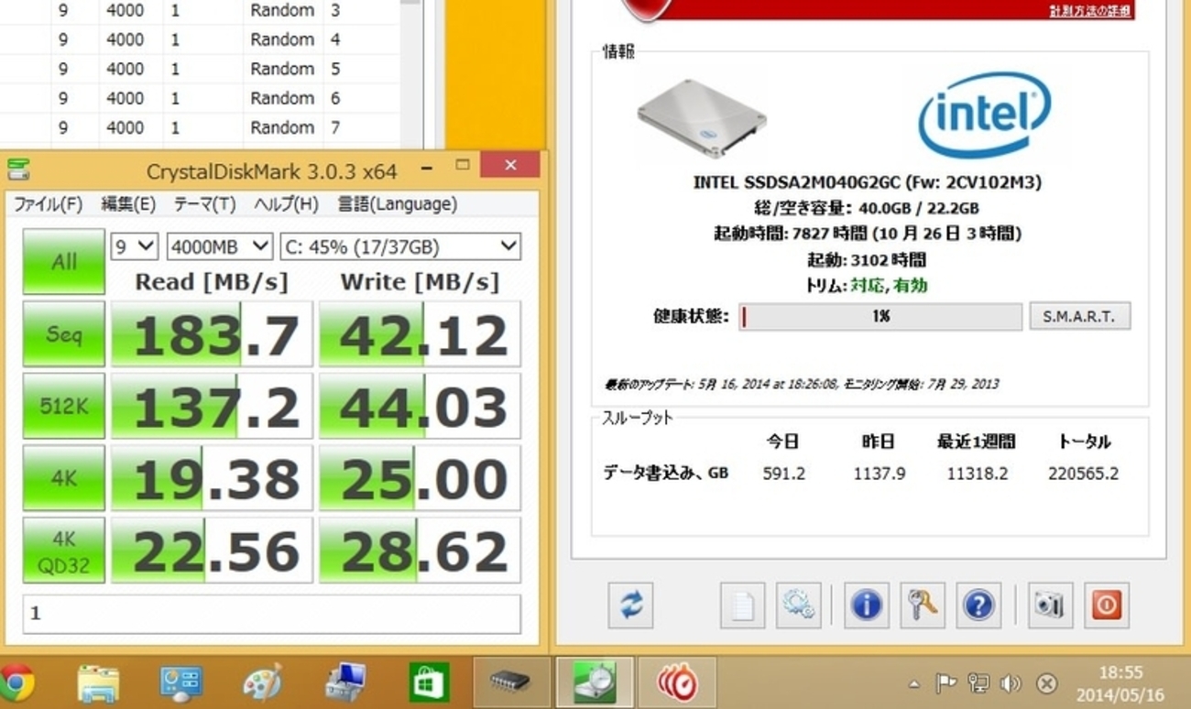This screenshot has width=1191, height=709.
Task: Click the volume speaker icon in the tray
Action: pos(1011,683)
